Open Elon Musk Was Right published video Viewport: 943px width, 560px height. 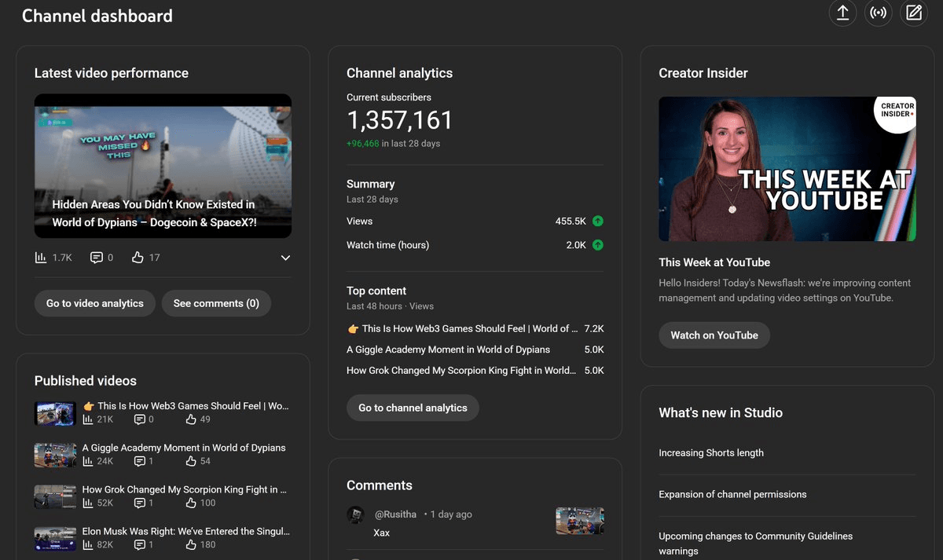[185, 531]
